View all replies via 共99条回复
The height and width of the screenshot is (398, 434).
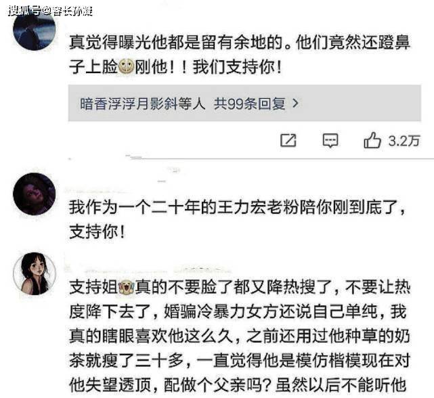point(249,104)
